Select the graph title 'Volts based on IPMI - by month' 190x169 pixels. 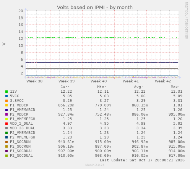click(x=95, y=7)
